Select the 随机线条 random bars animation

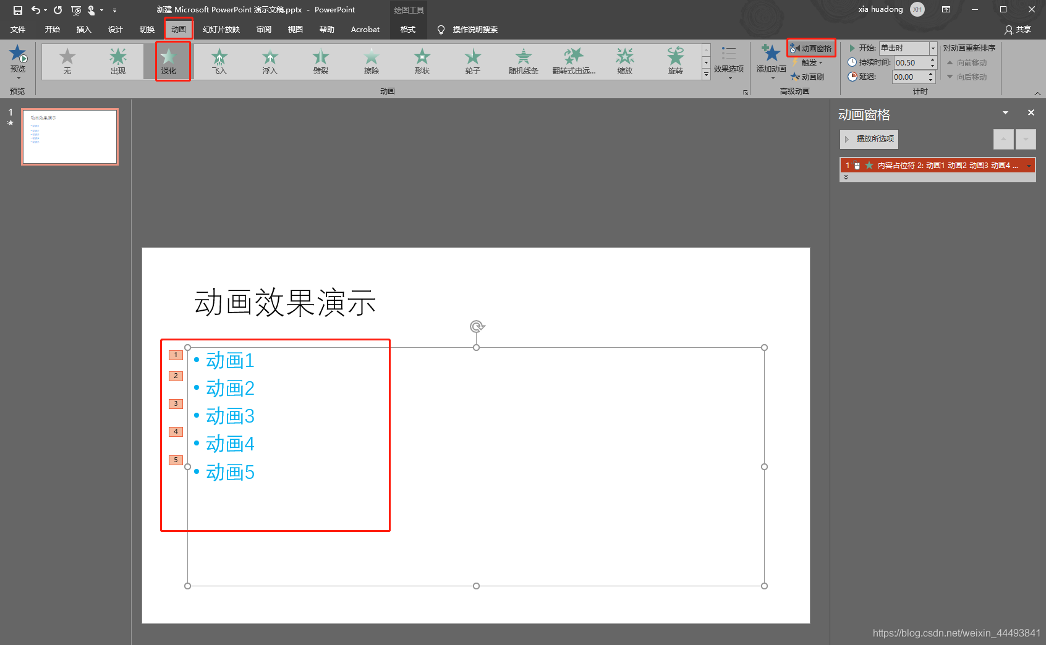point(524,61)
